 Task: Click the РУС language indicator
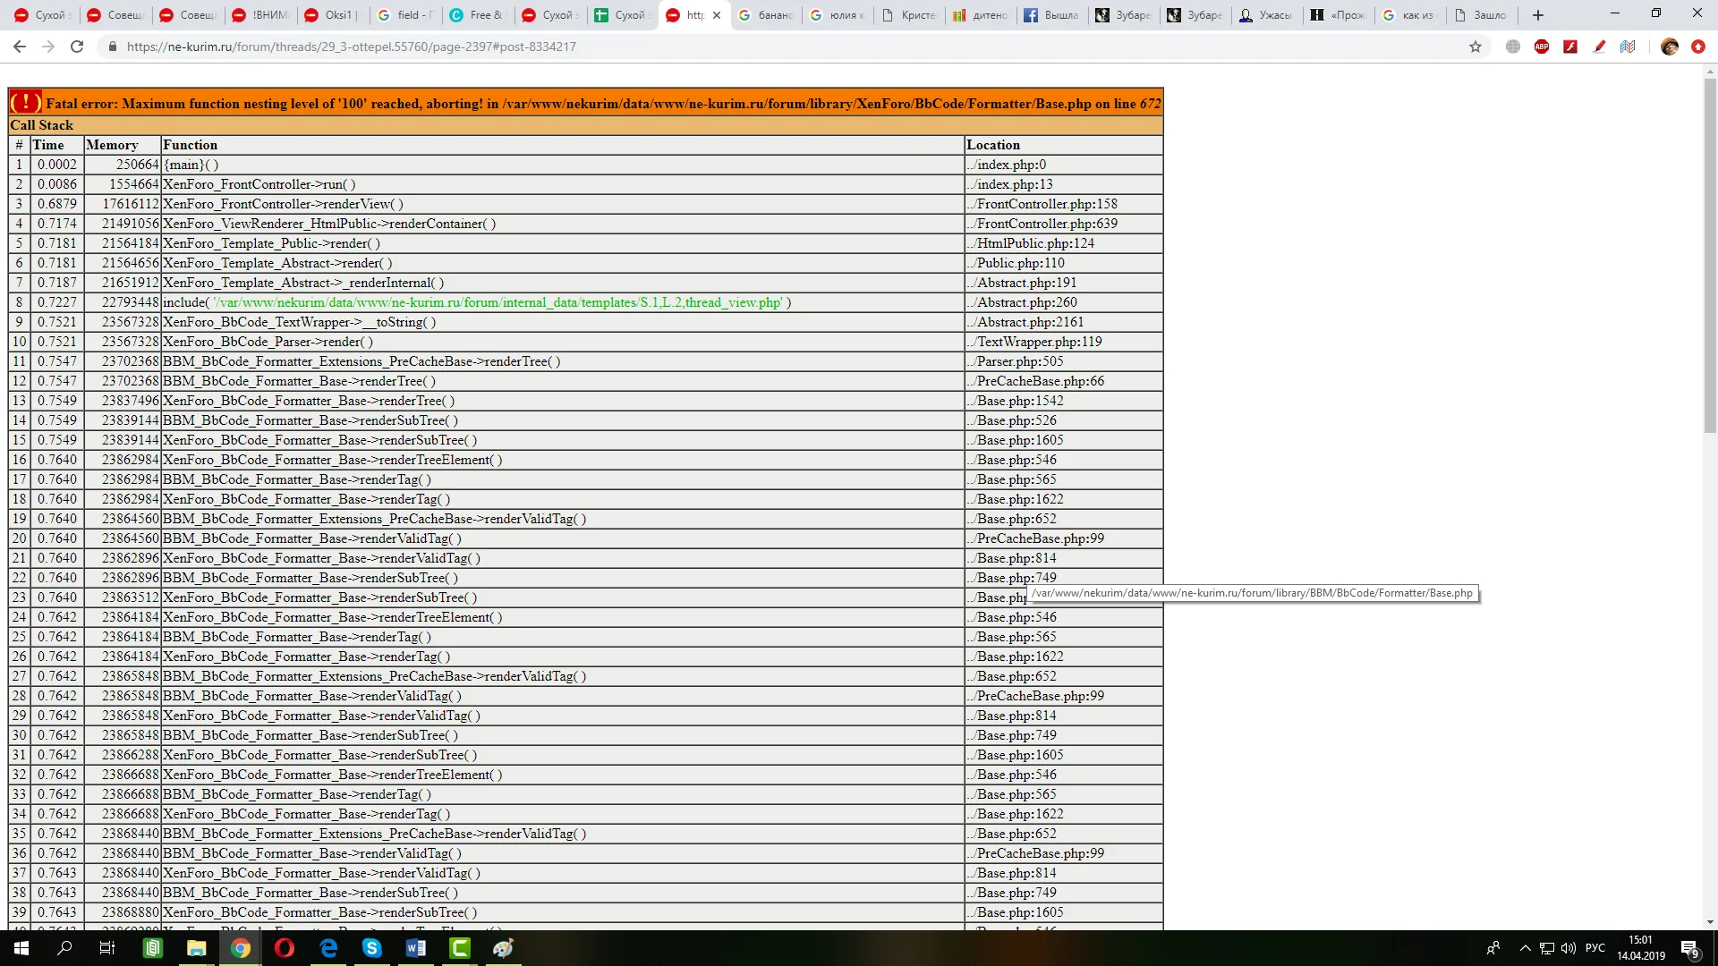1595,948
